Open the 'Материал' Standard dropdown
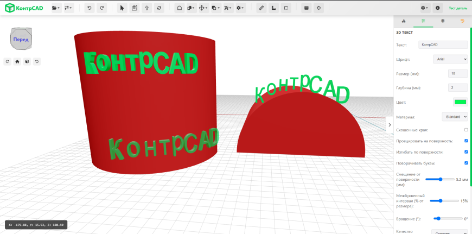This screenshot has height=234, width=472. [455, 117]
